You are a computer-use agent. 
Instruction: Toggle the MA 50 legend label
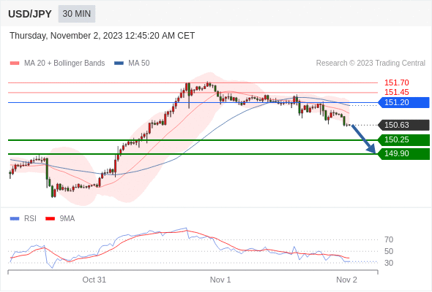(139, 64)
